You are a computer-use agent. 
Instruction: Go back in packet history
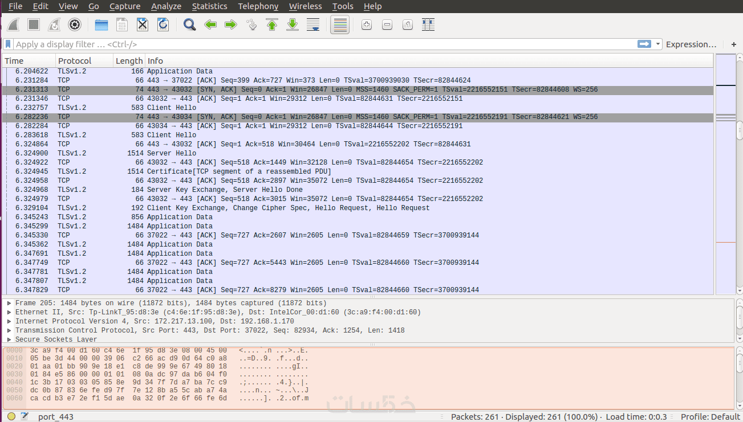pyautogui.click(x=210, y=24)
